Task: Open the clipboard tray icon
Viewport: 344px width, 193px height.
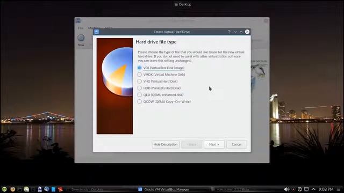Action: (x=300, y=189)
